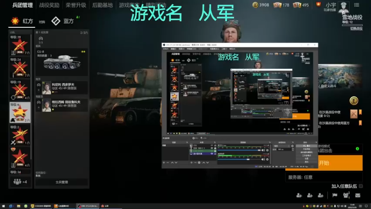Open the 游戏模式 兵团出击 mode selector
The image size is (371, 209).
[x=339, y=148]
